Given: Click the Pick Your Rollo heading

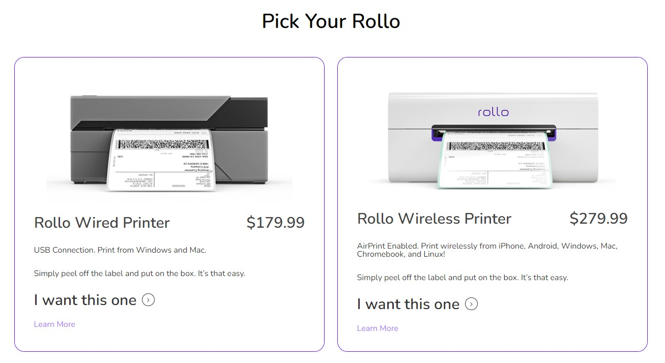Looking at the screenshot, I should pyautogui.click(x=331, y=21).
